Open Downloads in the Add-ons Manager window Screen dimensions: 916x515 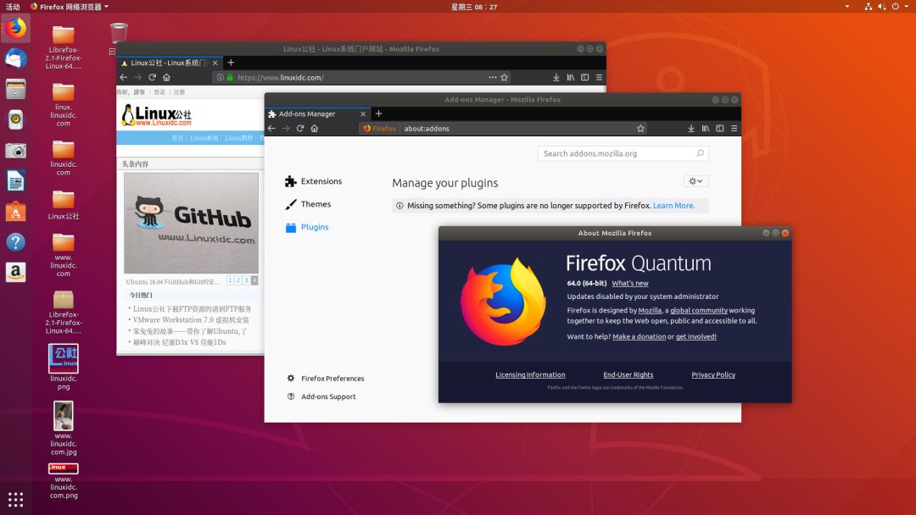click(691, 128)
